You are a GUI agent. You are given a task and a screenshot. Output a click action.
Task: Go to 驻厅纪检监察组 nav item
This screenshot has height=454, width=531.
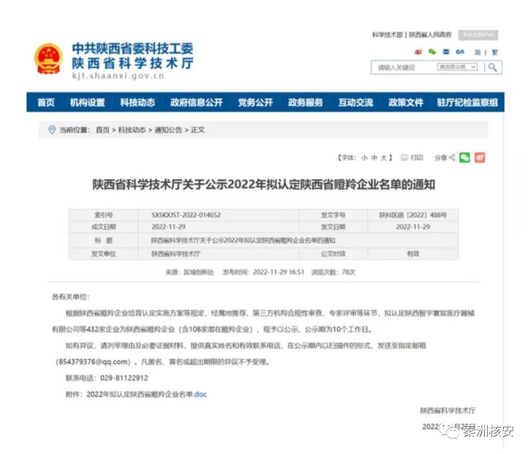coord(467,102)
